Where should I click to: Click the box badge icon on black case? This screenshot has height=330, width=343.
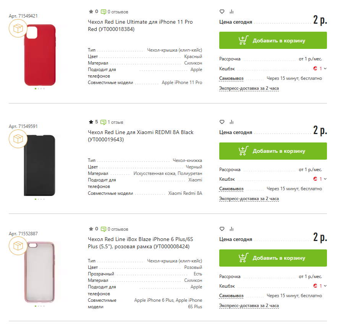coord(18,139)
